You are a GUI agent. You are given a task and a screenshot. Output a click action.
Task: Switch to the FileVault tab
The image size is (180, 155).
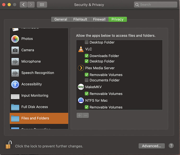80,19
